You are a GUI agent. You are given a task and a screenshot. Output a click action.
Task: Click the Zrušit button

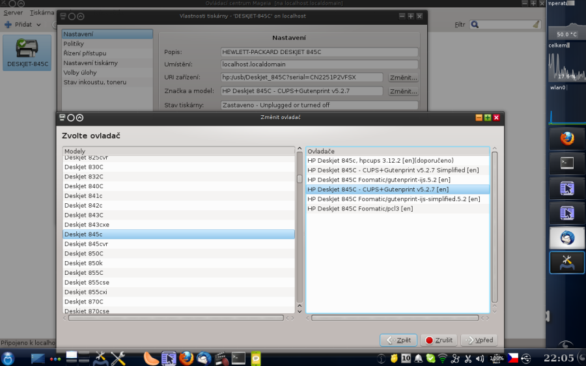click(439, 340)
